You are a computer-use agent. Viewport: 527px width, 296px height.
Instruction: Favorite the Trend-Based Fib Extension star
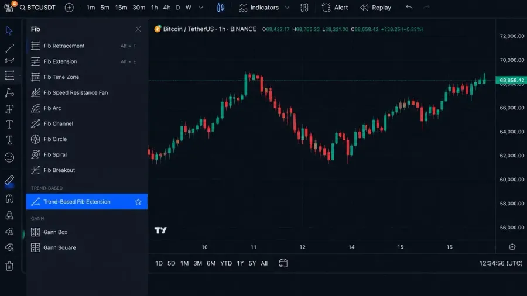pyautogui.click(x=138, y=202)
